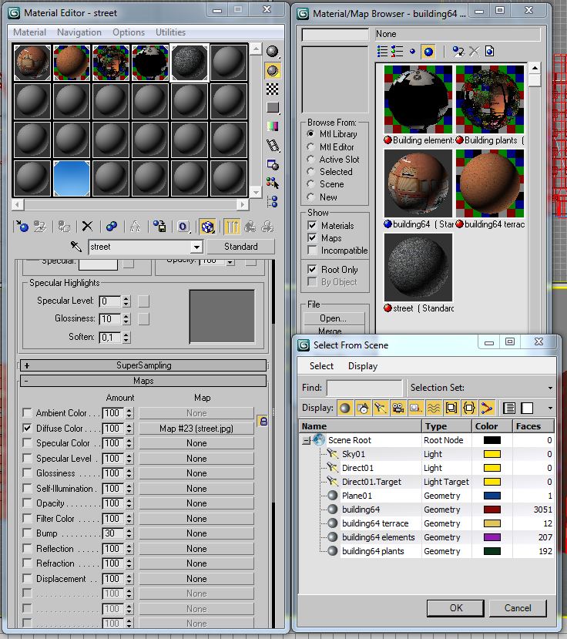
Task: Collapse the Maps rollout
Action: 143,381
